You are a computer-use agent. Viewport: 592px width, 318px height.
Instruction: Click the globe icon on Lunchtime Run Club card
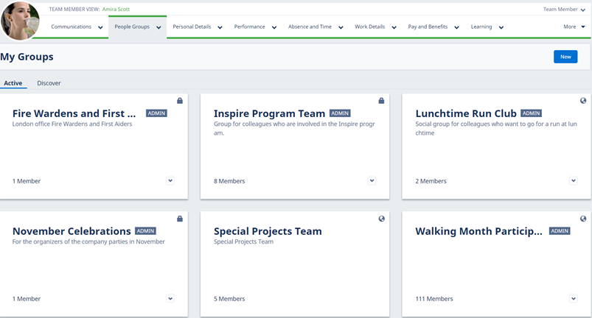(583, 101)
